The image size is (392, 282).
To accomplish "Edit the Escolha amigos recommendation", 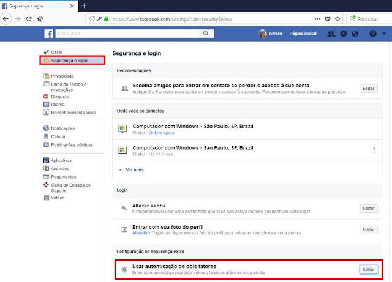I will [369, 89].
